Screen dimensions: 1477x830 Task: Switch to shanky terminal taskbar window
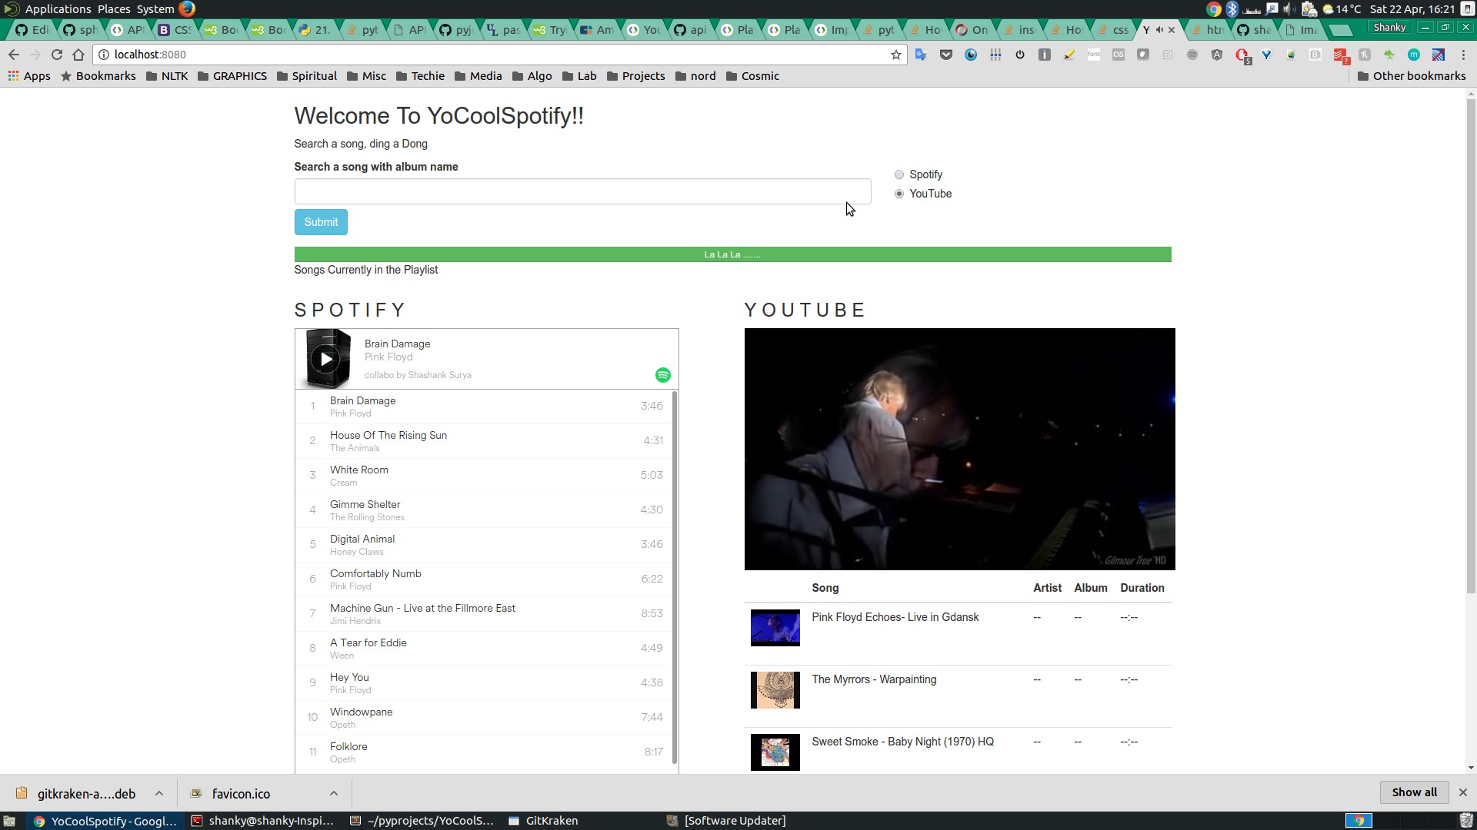click(263, 821)
